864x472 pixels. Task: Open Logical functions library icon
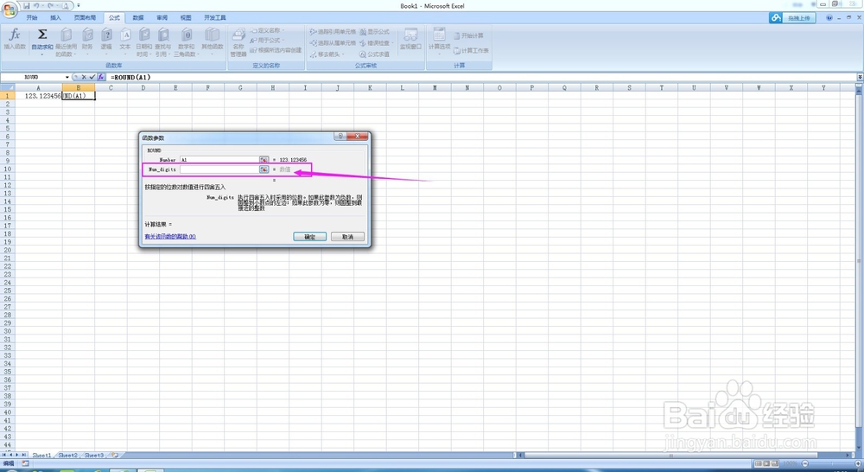point(106,35)
